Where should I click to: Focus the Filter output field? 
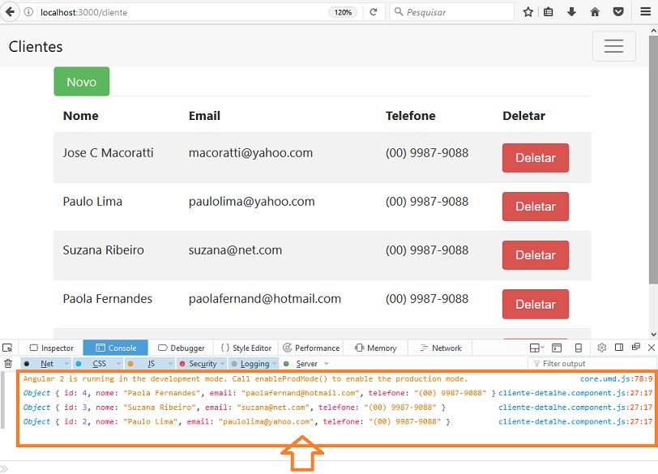point(592,364)
